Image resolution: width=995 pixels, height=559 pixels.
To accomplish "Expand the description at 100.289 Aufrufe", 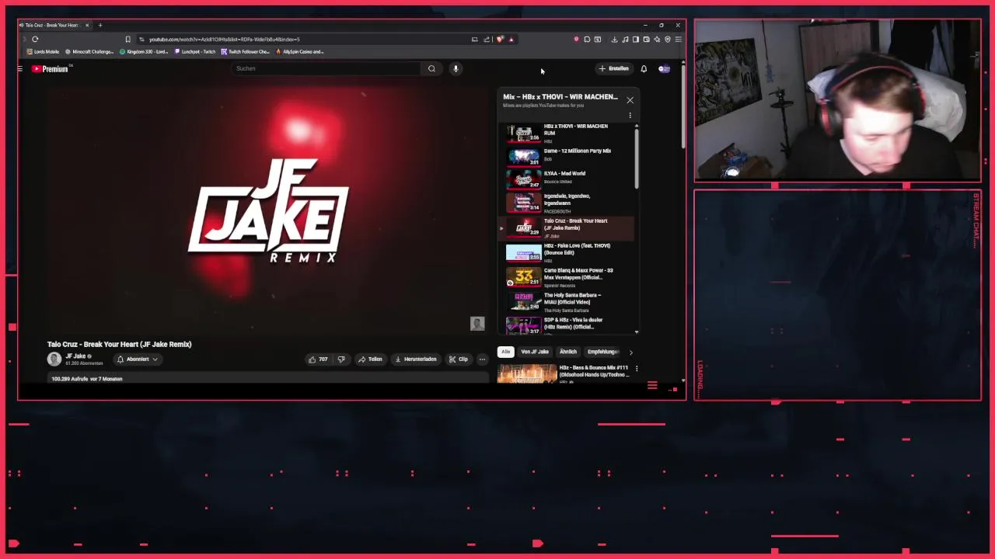I will point(268,379).
